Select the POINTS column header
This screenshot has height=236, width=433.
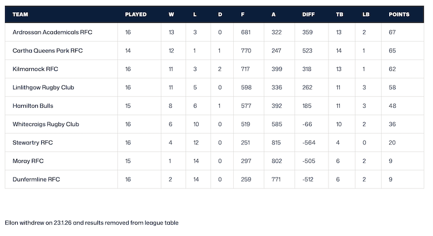399,14
